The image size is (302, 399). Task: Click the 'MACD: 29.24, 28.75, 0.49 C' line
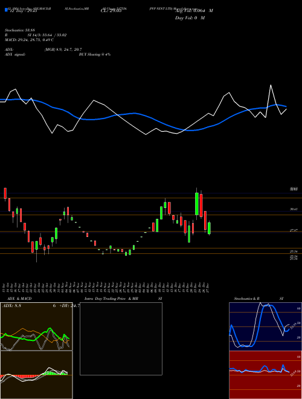29,40
